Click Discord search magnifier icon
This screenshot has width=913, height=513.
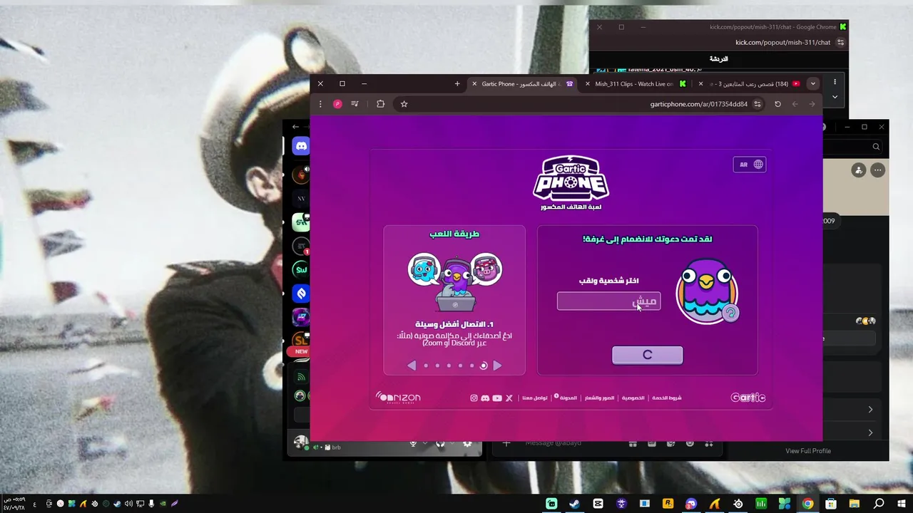876,147
